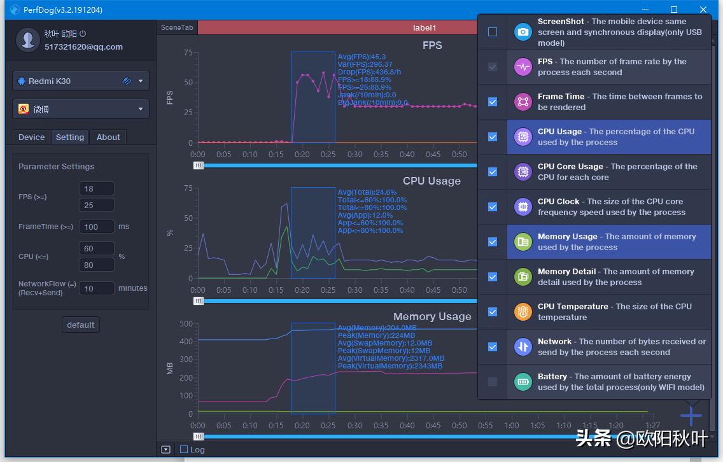This screenshot has height=462, width=723.
Task: Switch to the Setting tab
Action: (x=70, y=137)
